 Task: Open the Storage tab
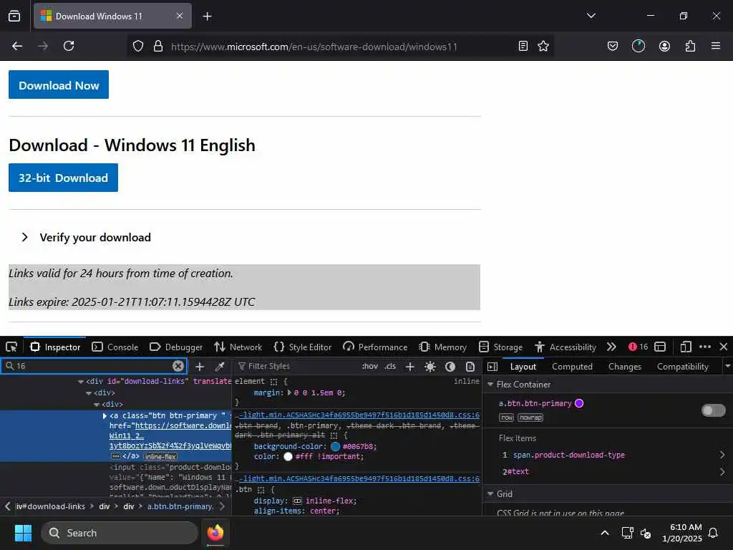(500, 347)
